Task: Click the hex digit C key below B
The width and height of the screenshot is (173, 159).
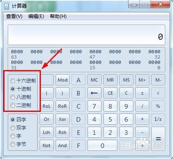Action: (x=79, y=106)
